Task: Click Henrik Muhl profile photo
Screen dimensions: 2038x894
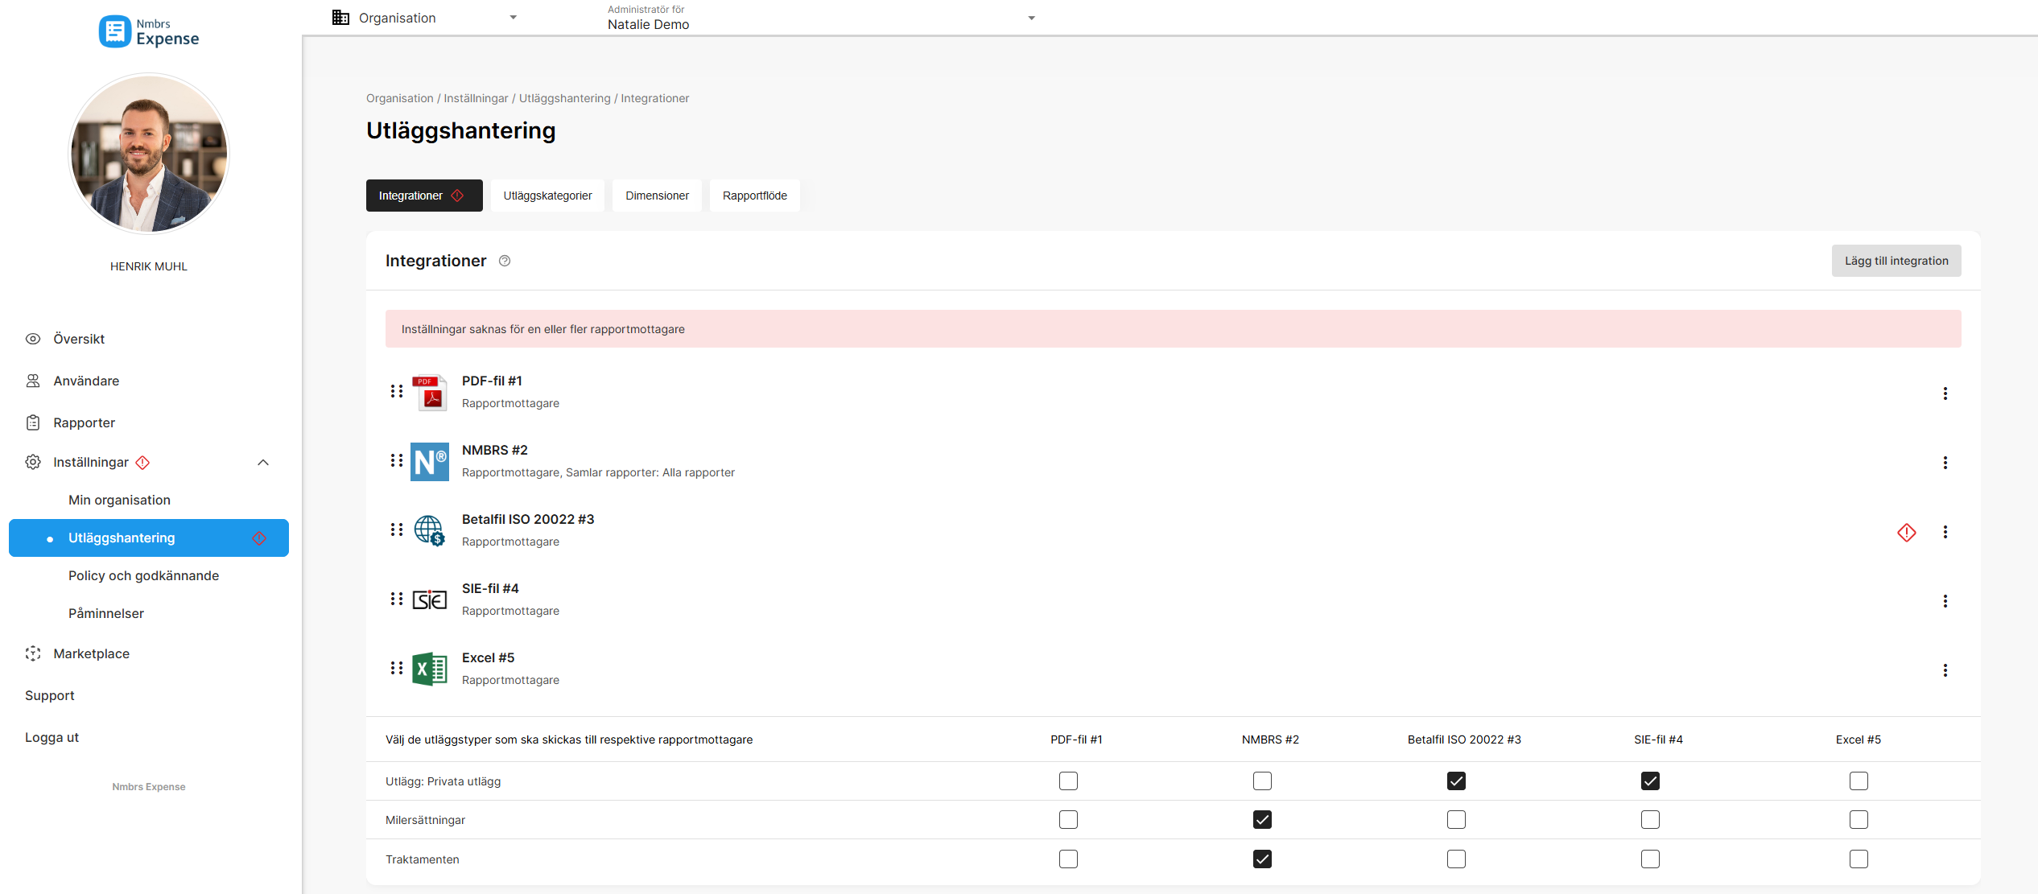Action: click(x=149, y=154)
